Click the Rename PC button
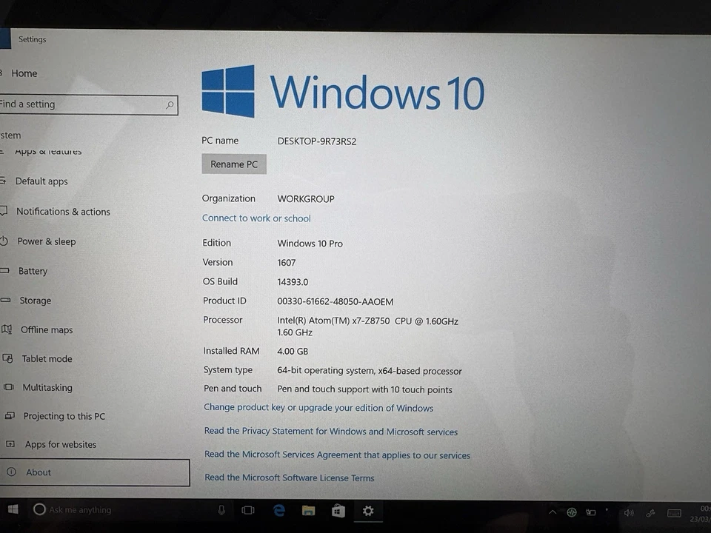 click(x=234, y=164)
